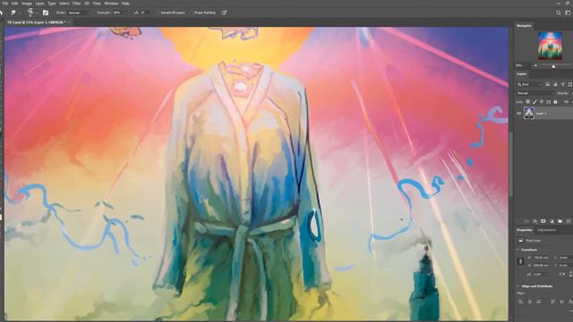Viewport: 573px width, 322px height.
Task: Select the Navigator panel tab
Action: tap(524, 26)
